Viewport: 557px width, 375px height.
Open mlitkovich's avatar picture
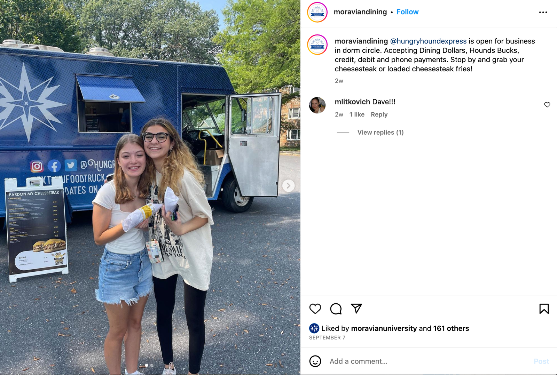pos(317,105)
